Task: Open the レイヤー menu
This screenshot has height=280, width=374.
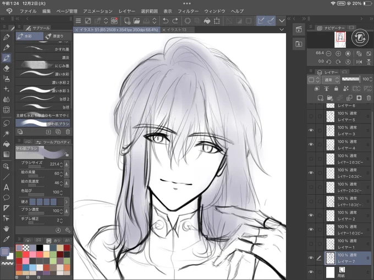Action: pos(127,11)
